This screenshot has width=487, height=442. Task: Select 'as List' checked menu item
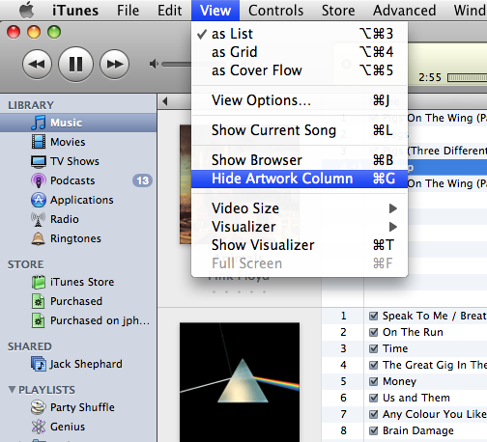300,34
